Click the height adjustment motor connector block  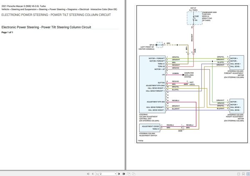point(237,106)
